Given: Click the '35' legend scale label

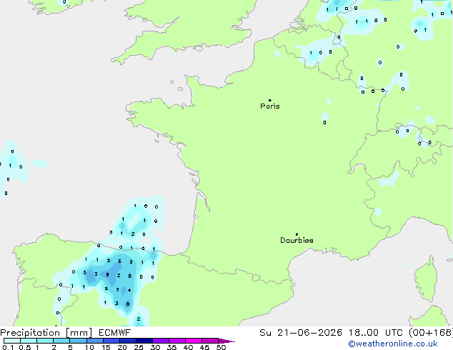Looking at the screenshot, I should pos(171,347).
